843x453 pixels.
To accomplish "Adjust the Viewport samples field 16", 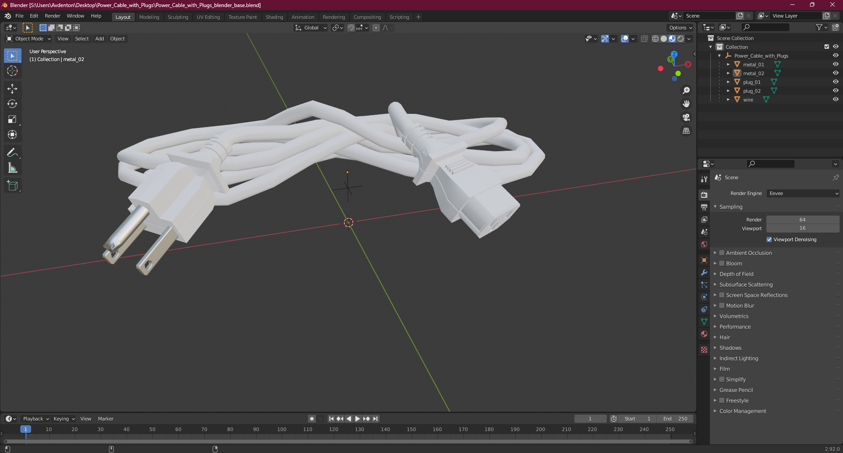I will pyautogui.click(x=803, y=228).
